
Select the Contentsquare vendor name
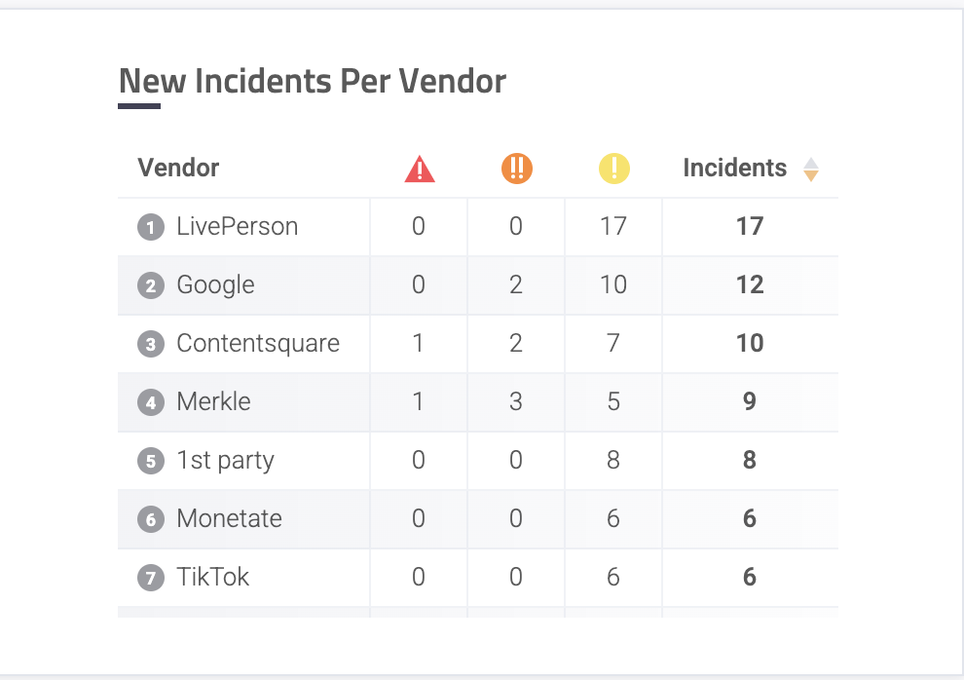tap(258, 344)
